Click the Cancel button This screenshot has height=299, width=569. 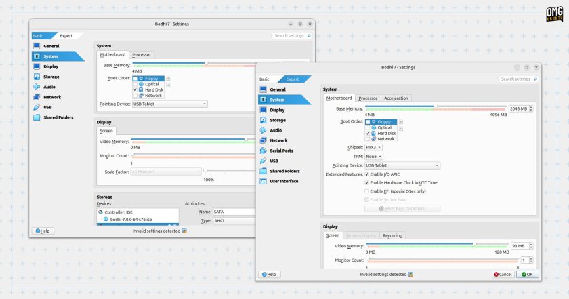[503, 275]
